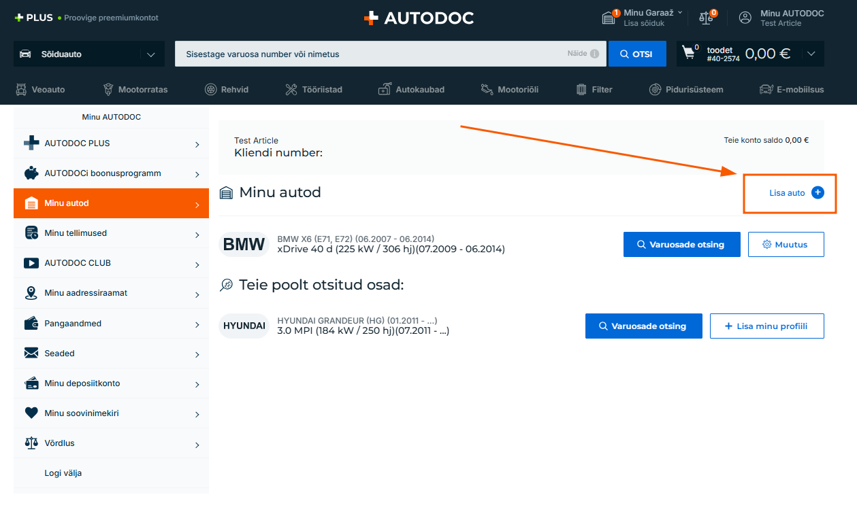Click the Minu AUTODOC profile icon
Viewport: 857px width, 514px height.
(745, 18)
